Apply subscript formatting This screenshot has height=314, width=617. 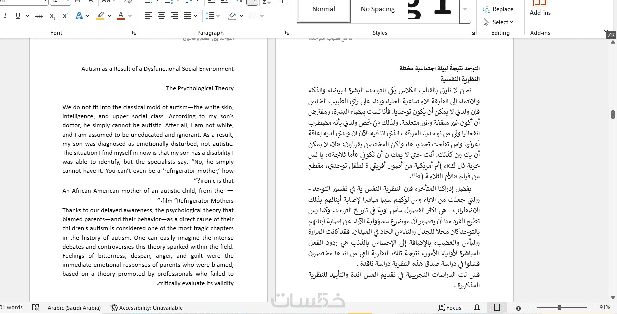(x=52, y=16)
